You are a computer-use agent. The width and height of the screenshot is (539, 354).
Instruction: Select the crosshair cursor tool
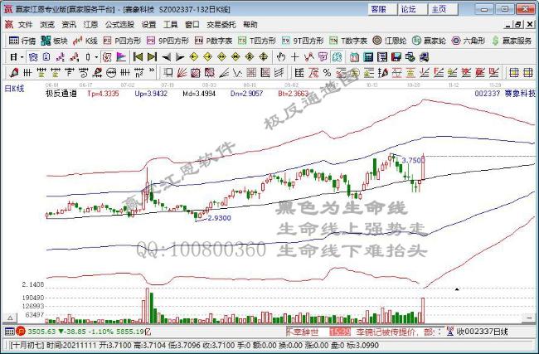coord(294,57)
